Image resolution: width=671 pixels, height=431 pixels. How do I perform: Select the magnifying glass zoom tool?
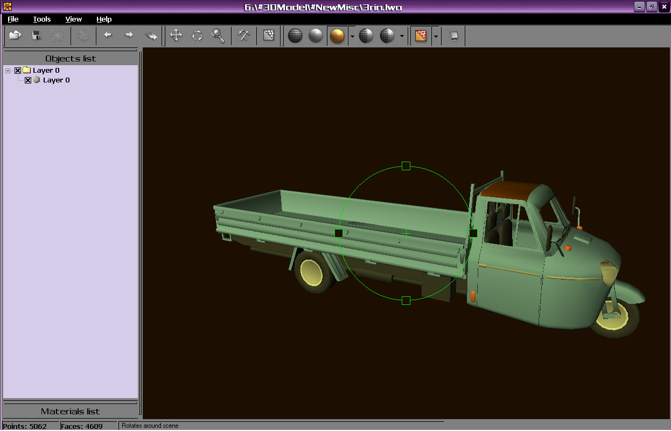click(218, 36)
